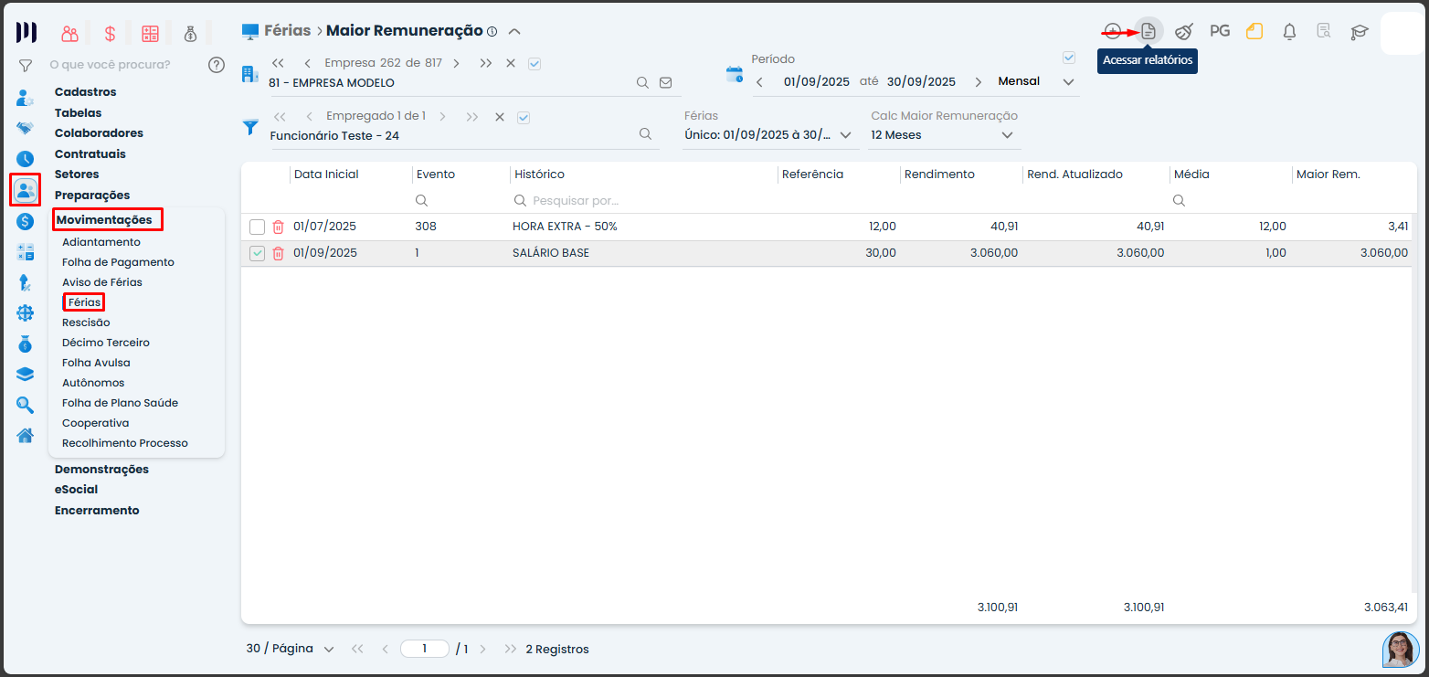Click the Demonstrações section link
Image resolution: width=1429 pixels, height=677 pixels.
click(101, 469)
